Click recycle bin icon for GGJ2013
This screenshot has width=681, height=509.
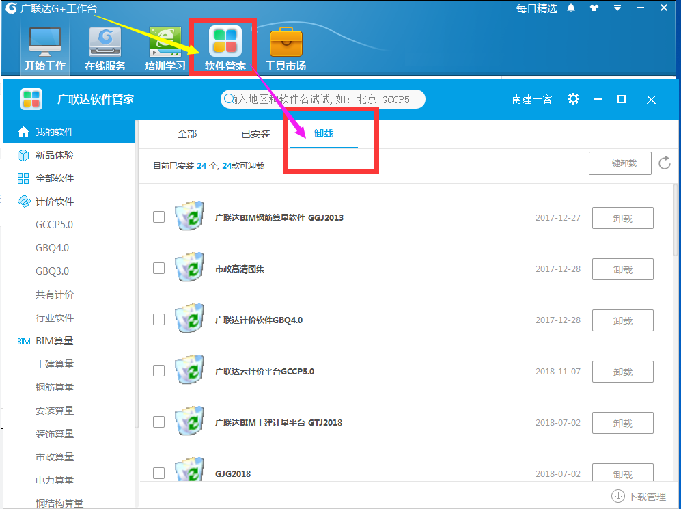click(x=189, y=215)
